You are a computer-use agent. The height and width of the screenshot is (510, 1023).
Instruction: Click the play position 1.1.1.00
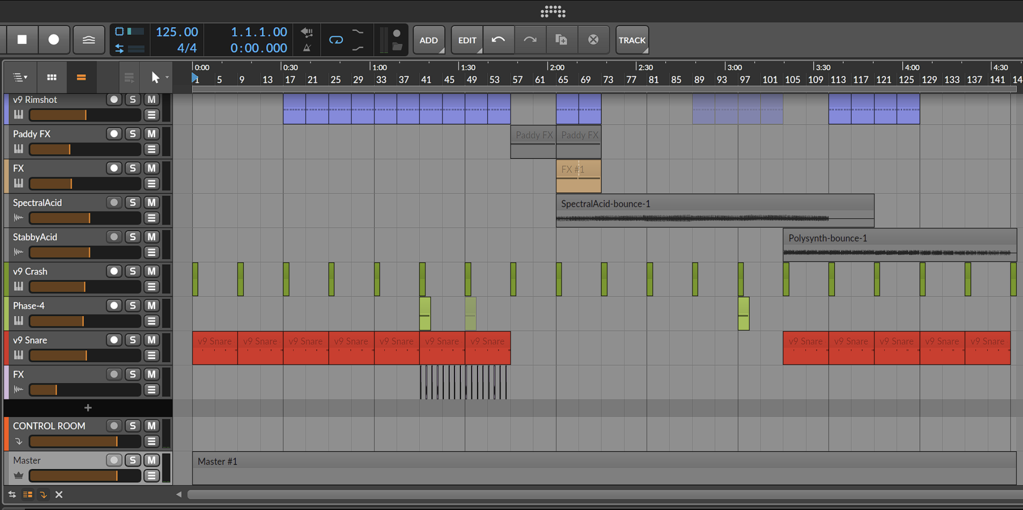(x=259, y=32)
